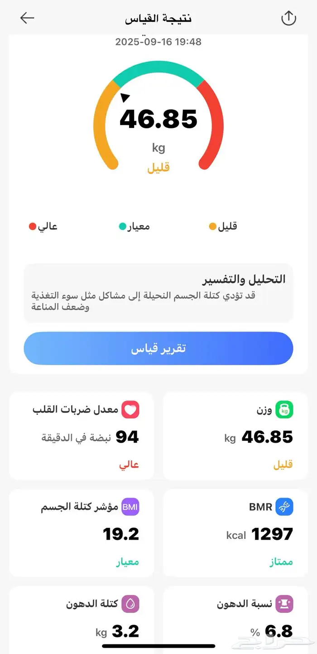Tap the measurement date 2025-09-16 19:48

pos(158,42)
